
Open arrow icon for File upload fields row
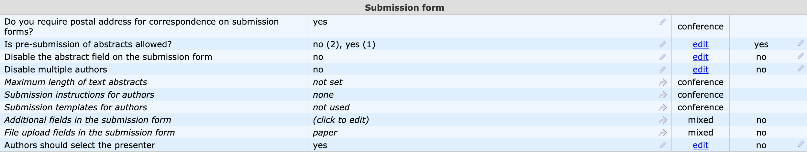[x=663, y=133]
